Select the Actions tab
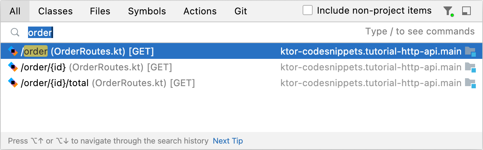 coord(200,11)
